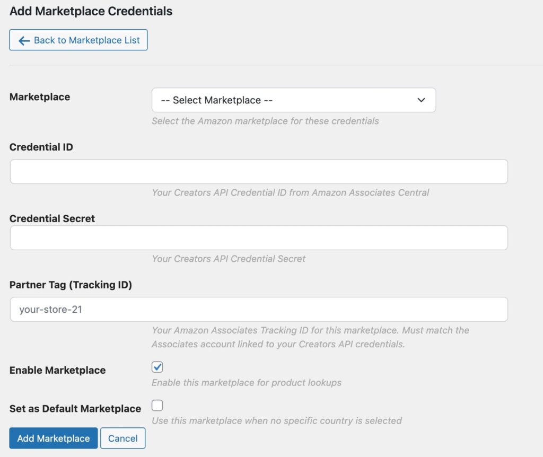543x457 pixels.
Task: Click the chevron arrow in the Marketplace select
Action: pos(421,100)
